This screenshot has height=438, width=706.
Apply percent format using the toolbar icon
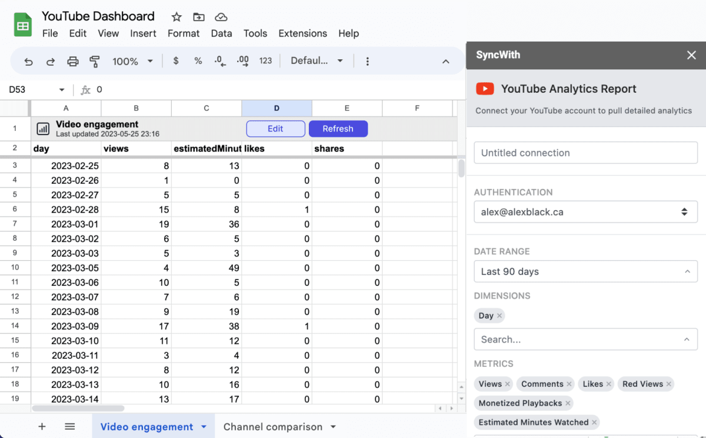tap(198, 60)
